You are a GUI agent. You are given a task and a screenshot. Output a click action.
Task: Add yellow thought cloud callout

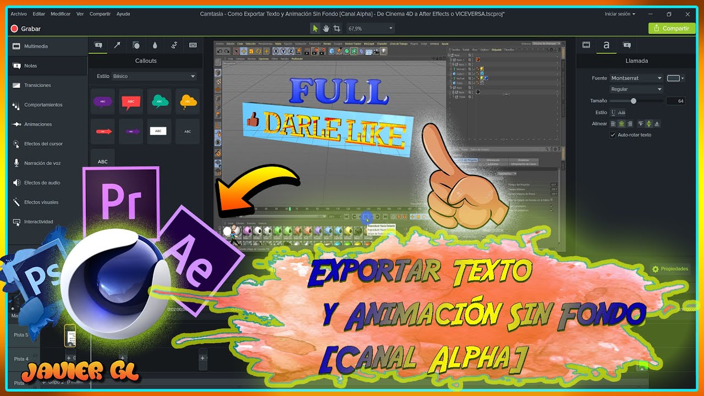[188, 101]
